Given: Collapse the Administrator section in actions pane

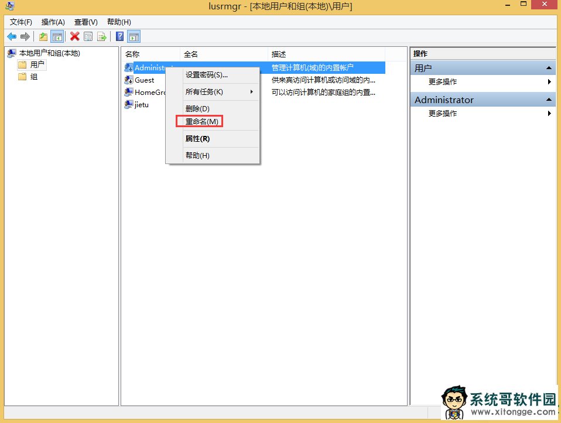Looking at the screenshot, I should pos(549,100).
